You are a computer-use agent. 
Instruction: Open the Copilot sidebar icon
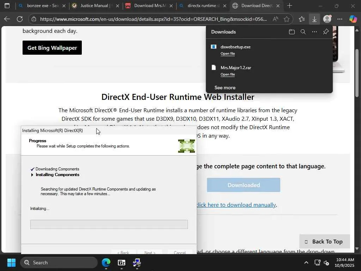pyautogui.click(x=353, y=19)
